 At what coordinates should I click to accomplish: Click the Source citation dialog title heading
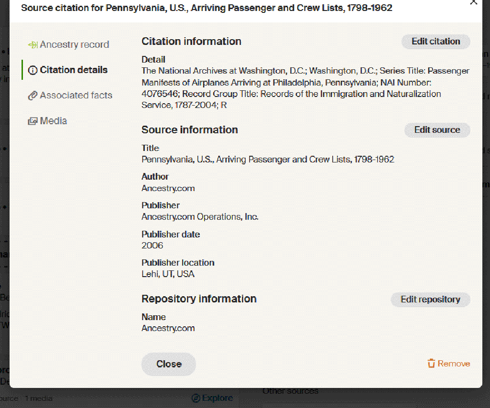(x=207, y=8)
